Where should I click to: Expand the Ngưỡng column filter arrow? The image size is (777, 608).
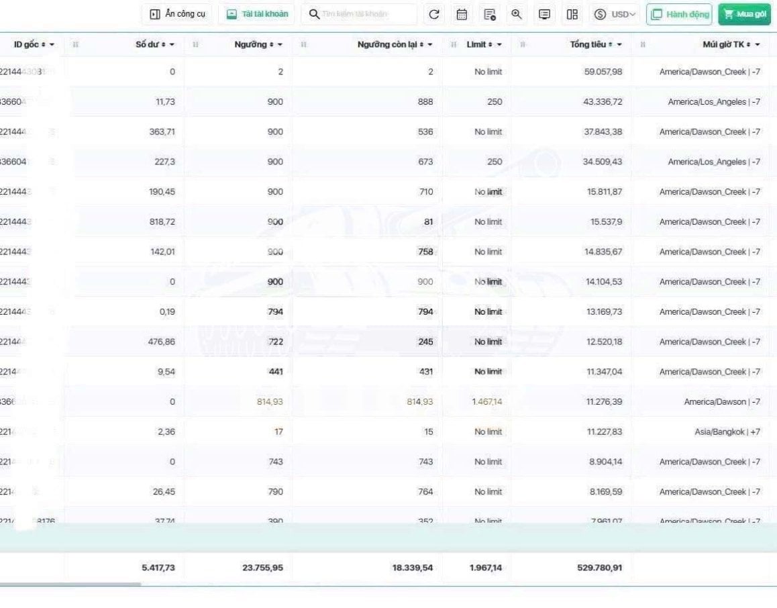(x=280, y=44)
